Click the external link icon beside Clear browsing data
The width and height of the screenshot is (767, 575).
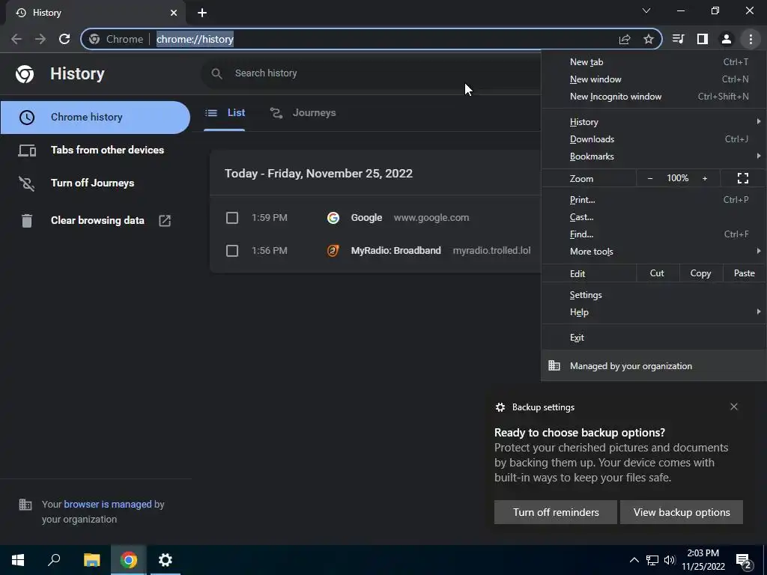click(x=165, y=221)
